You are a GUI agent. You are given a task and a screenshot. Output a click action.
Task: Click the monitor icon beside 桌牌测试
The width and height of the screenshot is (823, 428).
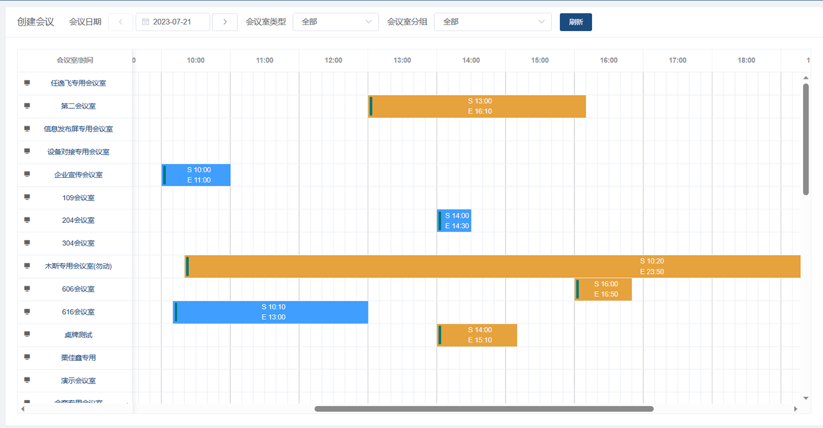pos(27,334)
